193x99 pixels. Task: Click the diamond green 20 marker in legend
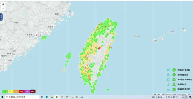point(174,75)
